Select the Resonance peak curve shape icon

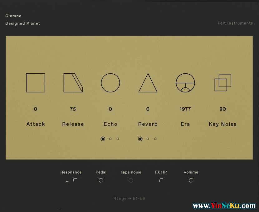67,181
